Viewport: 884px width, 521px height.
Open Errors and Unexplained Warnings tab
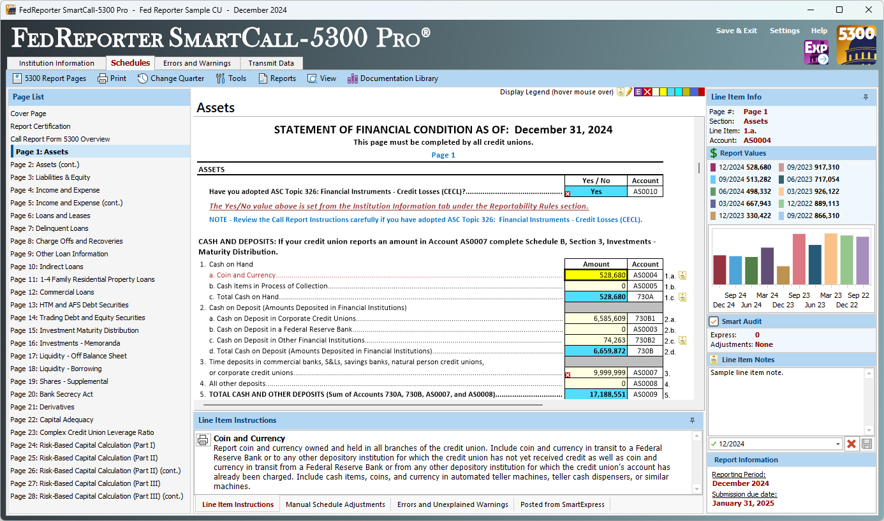452,504
